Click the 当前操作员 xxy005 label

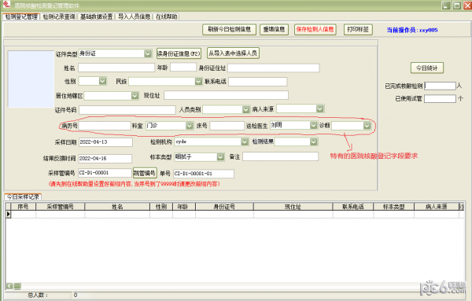(411, 30)
